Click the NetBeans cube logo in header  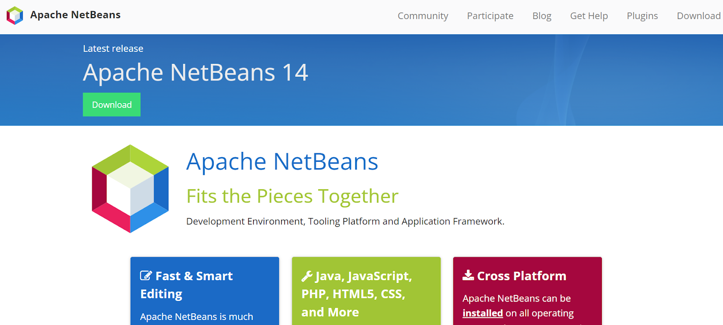[x=14, y=15]
